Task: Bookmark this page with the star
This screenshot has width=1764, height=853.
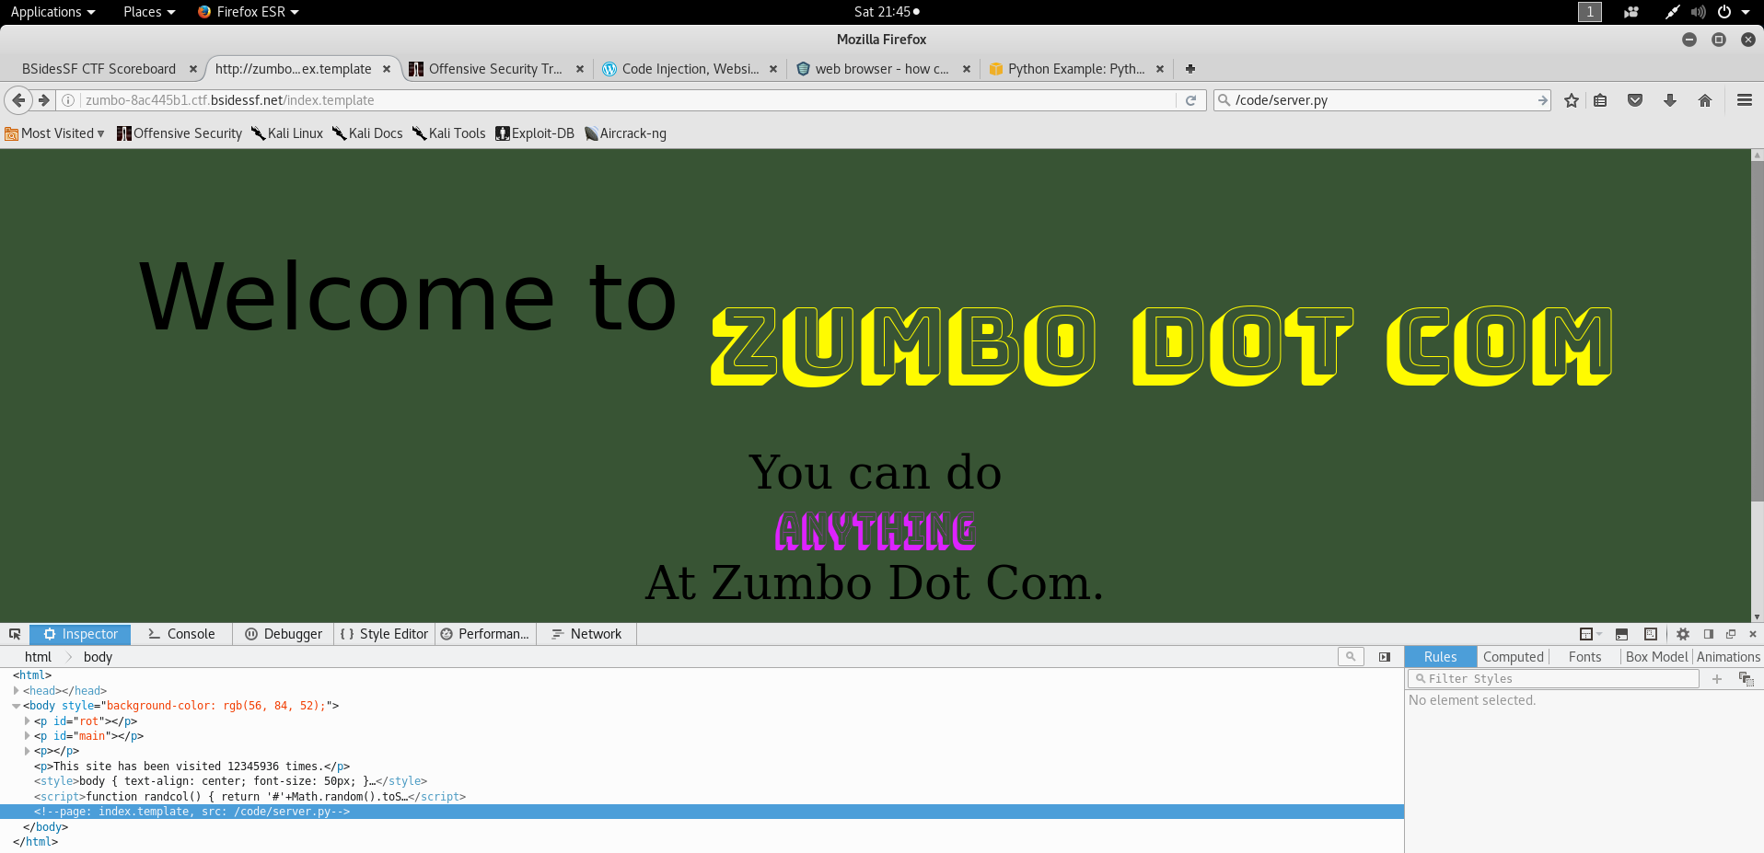Action: (1572, 100)
